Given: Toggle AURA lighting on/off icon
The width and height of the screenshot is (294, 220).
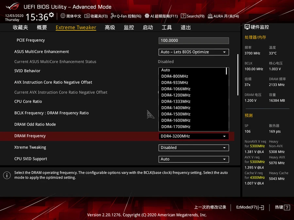Looking at the screenshot, I should click(210, 16).
